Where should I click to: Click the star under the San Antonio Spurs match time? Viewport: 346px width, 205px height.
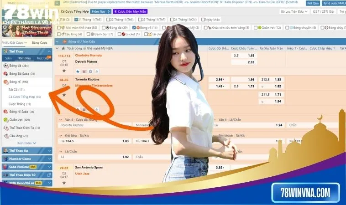(x=64, y=183)
